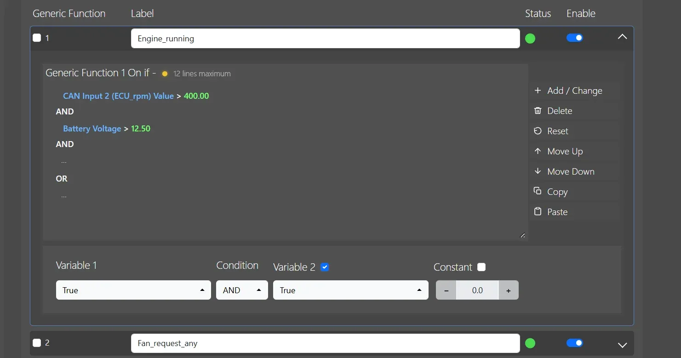Click the Generic Function 1 On if heading

coord(101,73)
